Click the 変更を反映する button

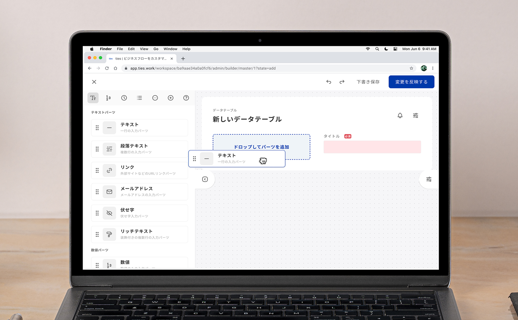tap(411, 82)
